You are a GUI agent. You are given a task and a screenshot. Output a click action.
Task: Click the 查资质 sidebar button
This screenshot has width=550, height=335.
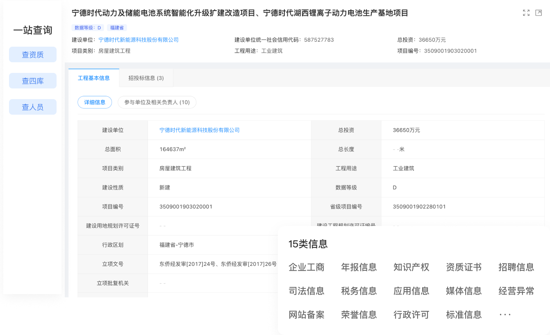(x=33, y=54)
